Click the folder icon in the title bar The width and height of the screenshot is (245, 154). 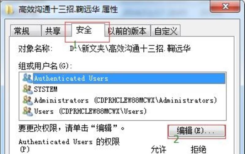pyautogui.click(x=9, y=10)
